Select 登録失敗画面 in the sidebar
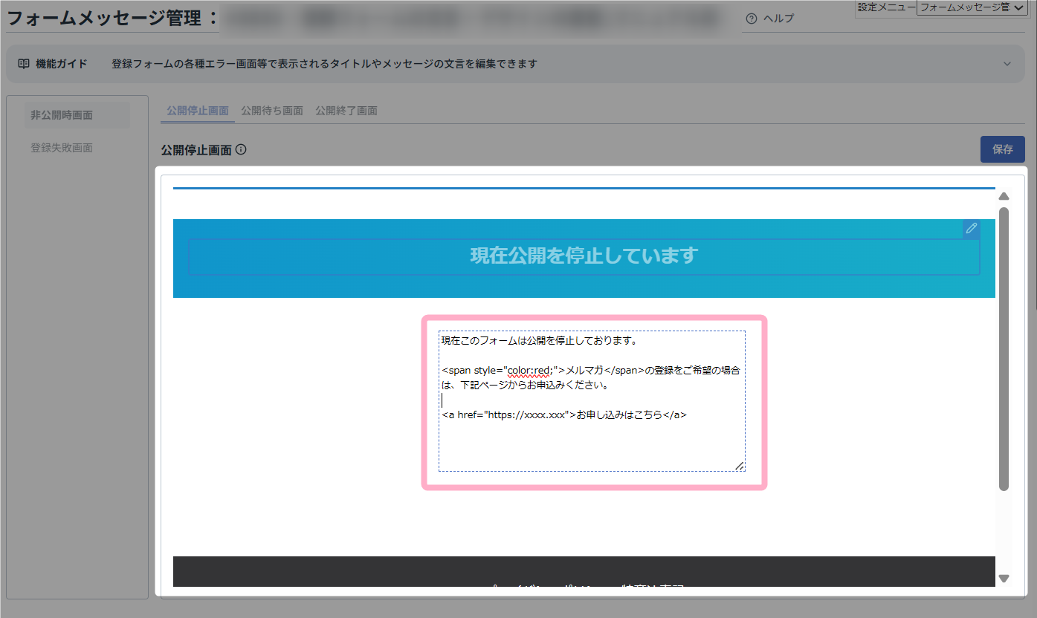 pos(62,148)
